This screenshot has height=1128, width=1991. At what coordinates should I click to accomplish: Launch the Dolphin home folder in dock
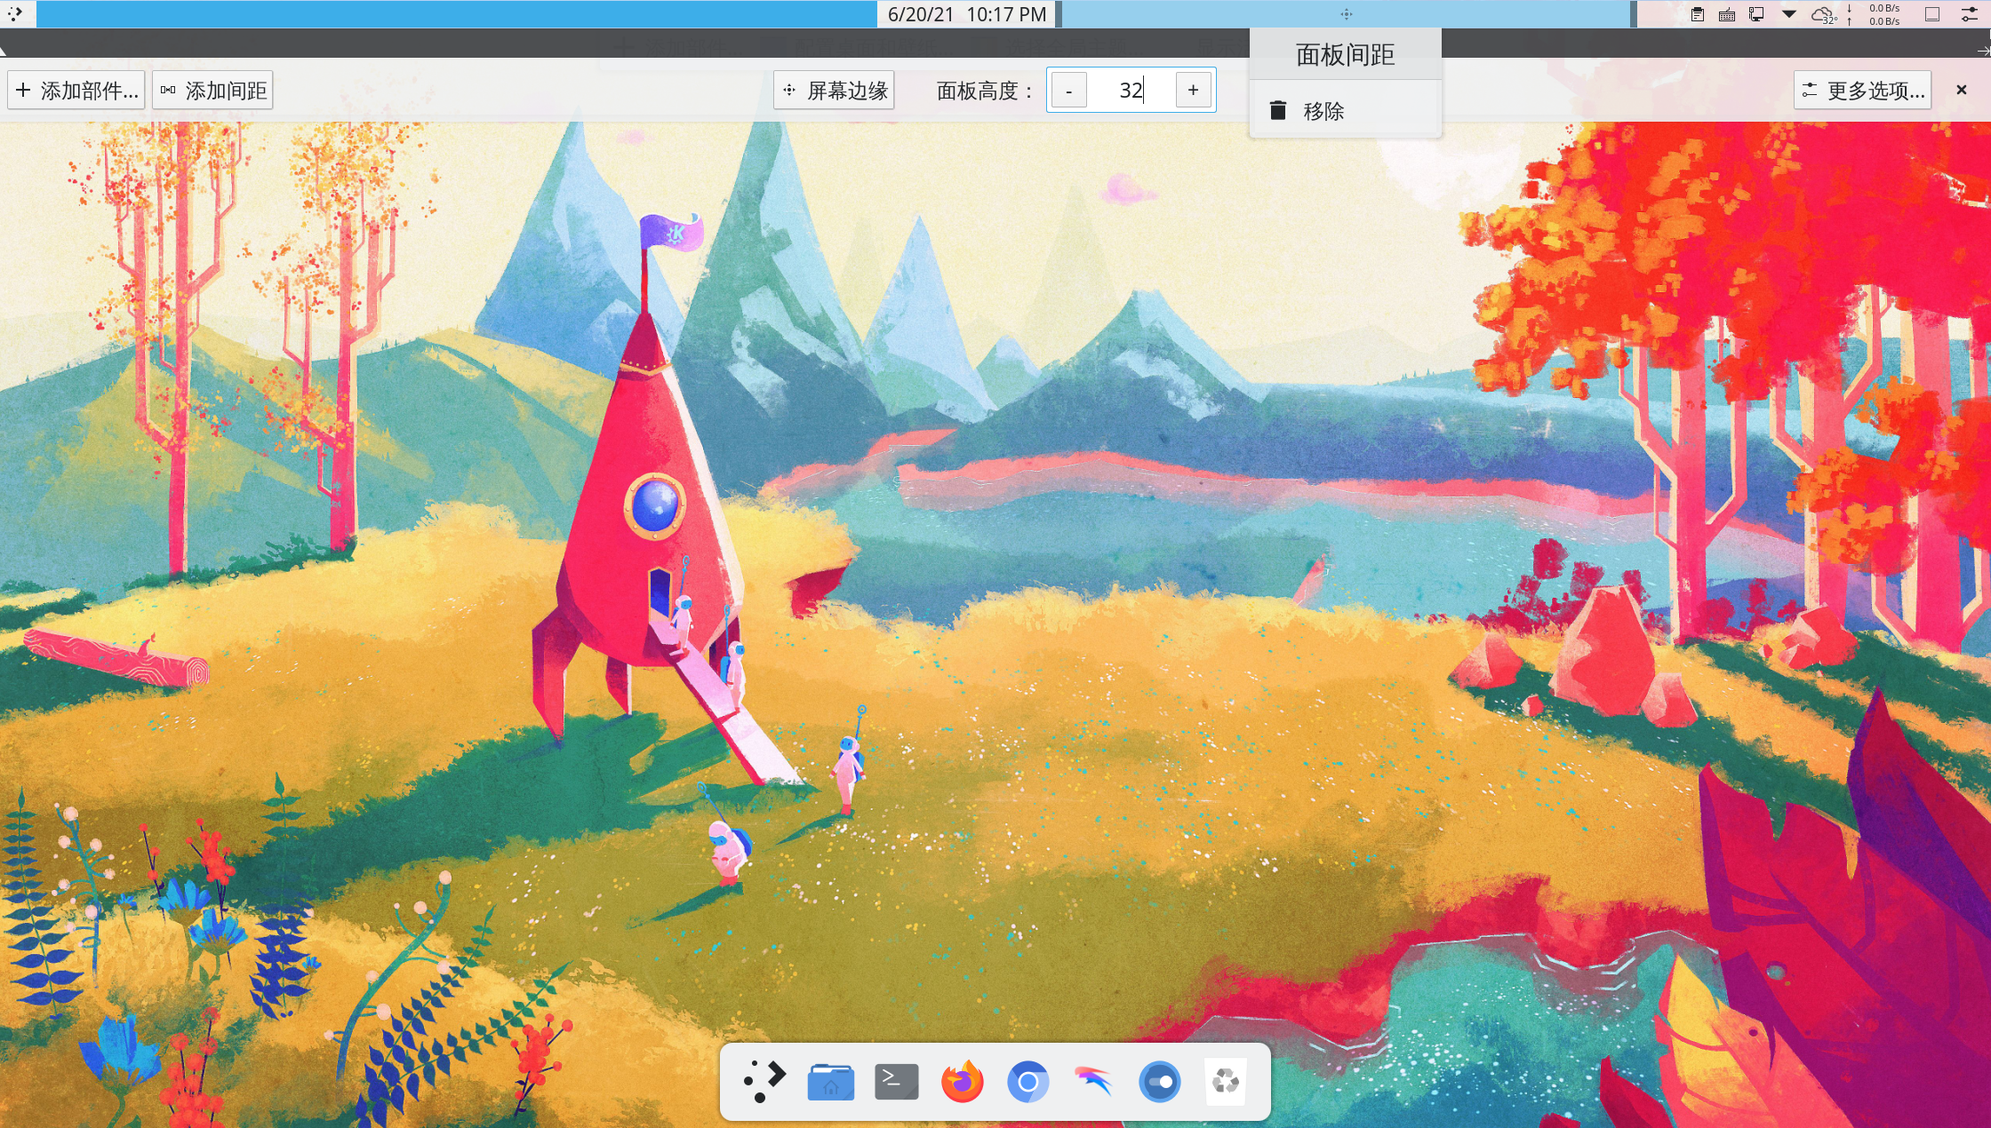830,1081
